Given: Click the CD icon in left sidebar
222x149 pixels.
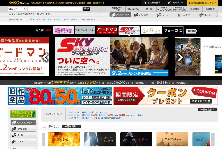Looking at the screenshot, I should [14, 135].
